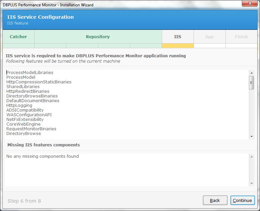Select the IIS step tab
The image size is (260, 211).
(x=178, y=37)
